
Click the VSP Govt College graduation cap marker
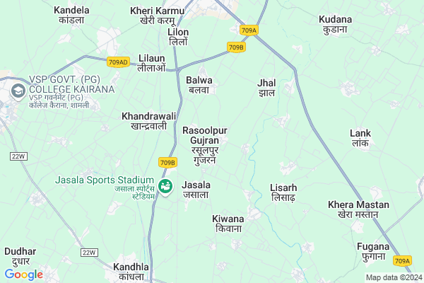pos(18,91)
